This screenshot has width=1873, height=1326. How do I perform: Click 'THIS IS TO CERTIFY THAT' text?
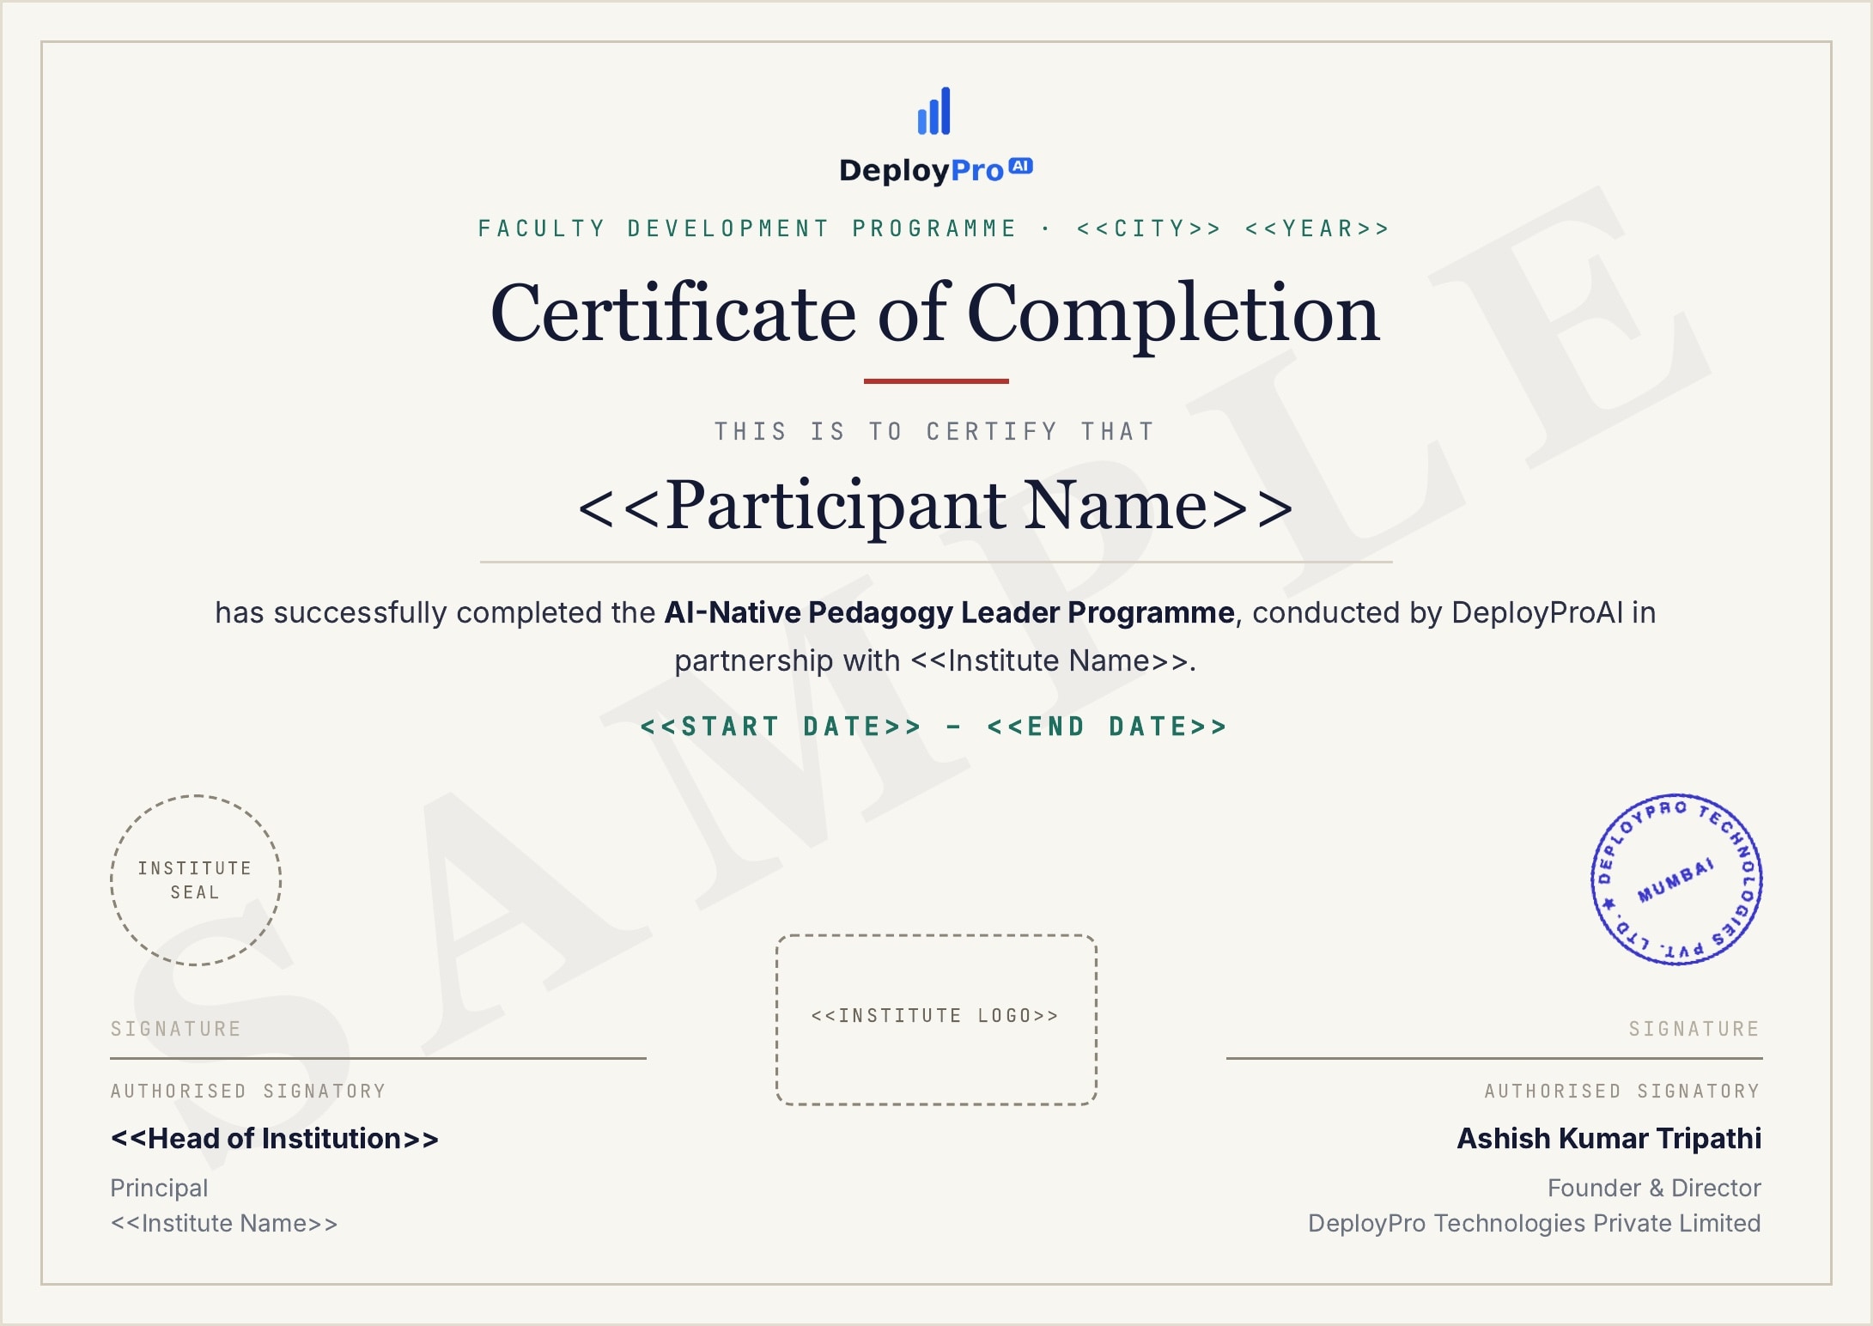(935, 431)
